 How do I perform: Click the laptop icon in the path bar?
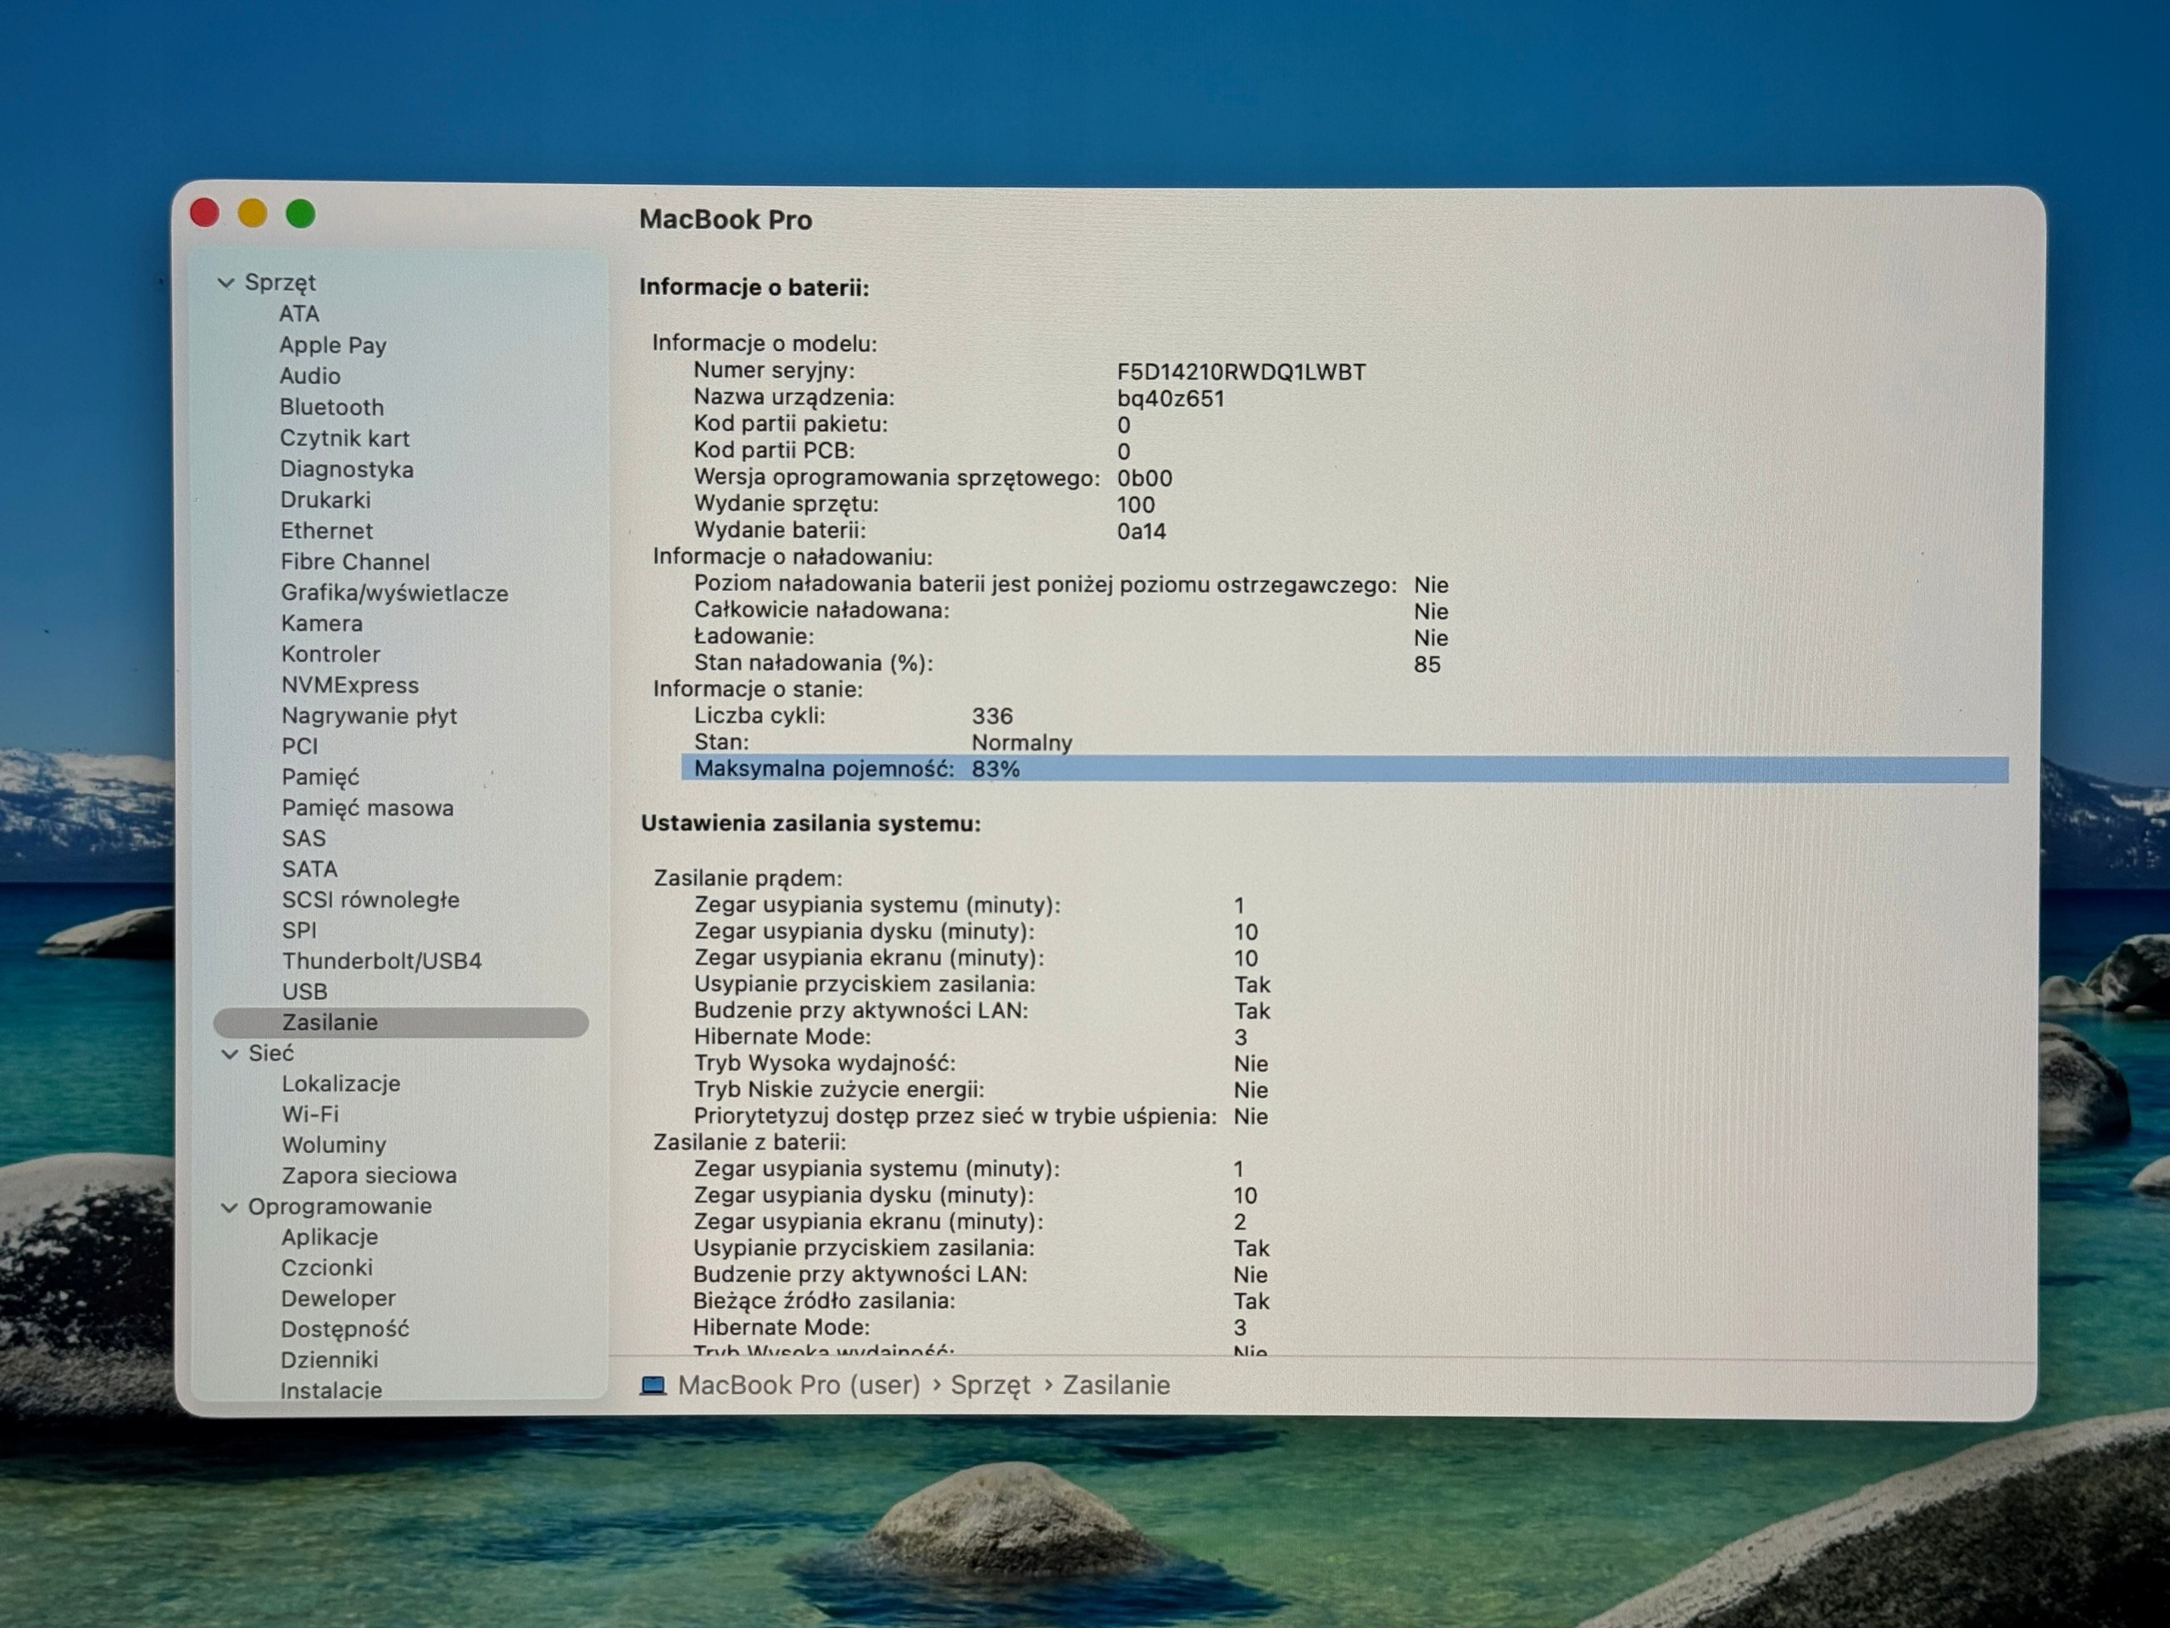click(654, 1385)
